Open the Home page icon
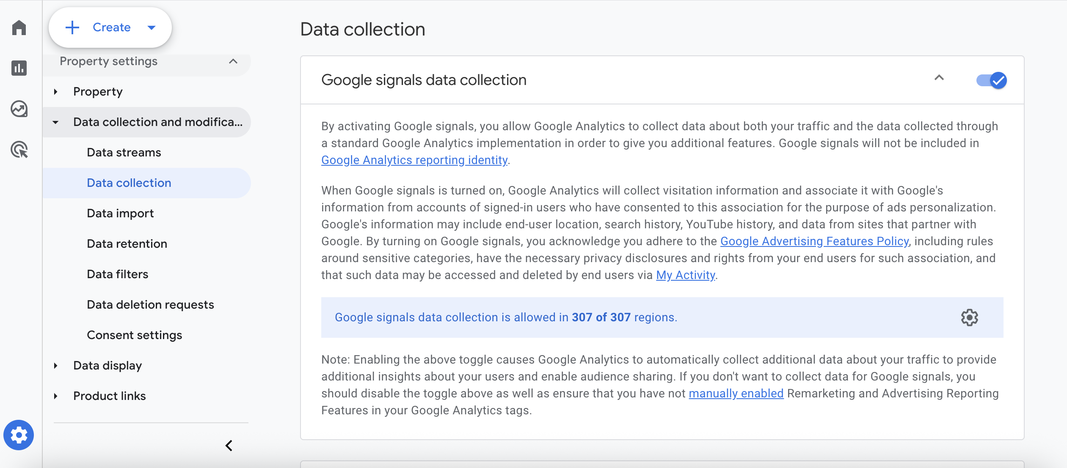Viewport: 1067px width, 468px height. 19,27
